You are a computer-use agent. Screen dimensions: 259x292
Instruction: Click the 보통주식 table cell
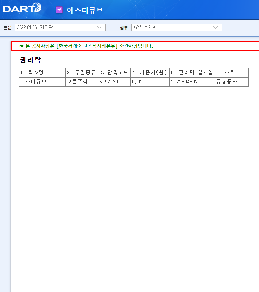click(x=82, y=82)
